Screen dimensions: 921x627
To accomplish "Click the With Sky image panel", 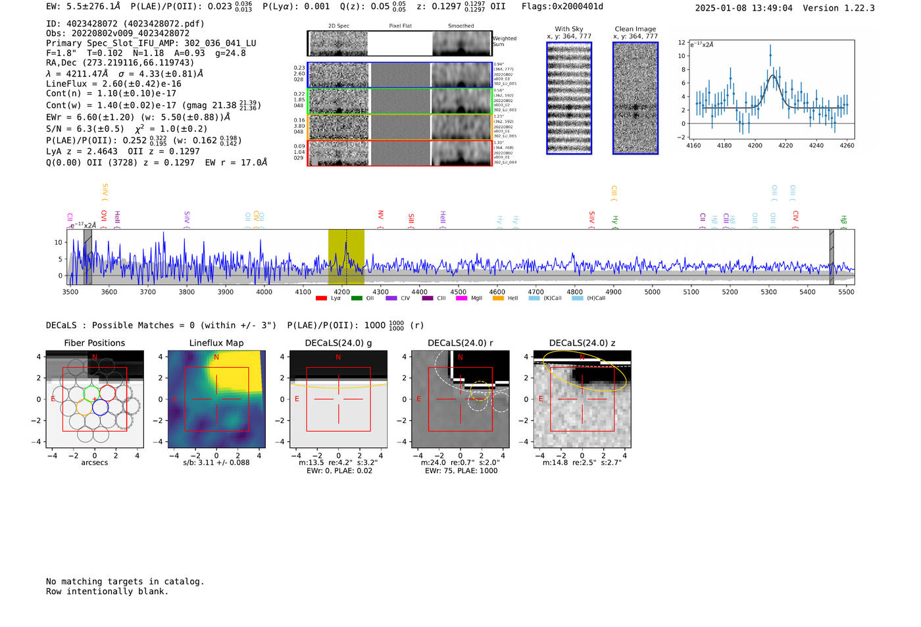I will 569,98.
